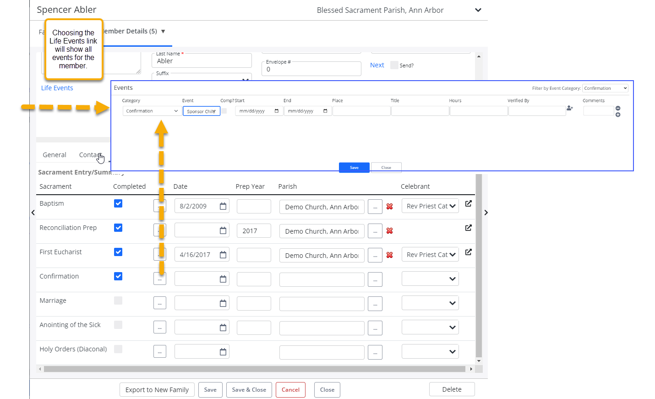This screenshot has width=655, height=399.
Task: Delete the First Eucharist parish with red X
Action: click(x=390, y=255)
